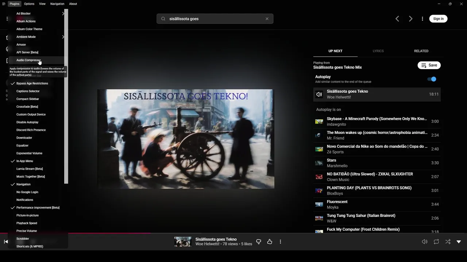Viewport: 467px width, 262px height.
Task: Click the PLANTING DAY thumbnail
Action: click(x=319, y=191)
